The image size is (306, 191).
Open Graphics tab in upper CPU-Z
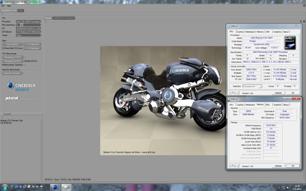pyautogui.click(x=277, y=32)
